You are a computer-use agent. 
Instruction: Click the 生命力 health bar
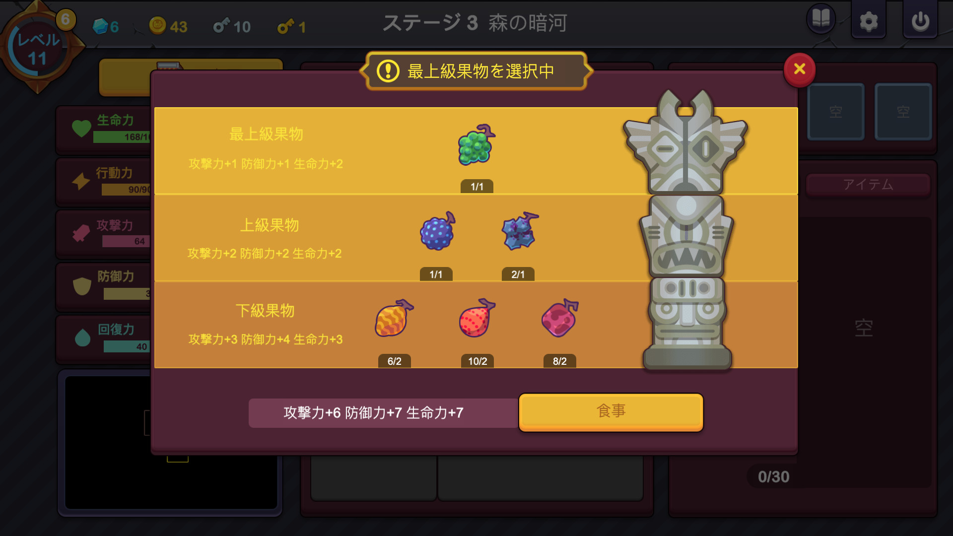pyautogui.click(x=122, y=137)
